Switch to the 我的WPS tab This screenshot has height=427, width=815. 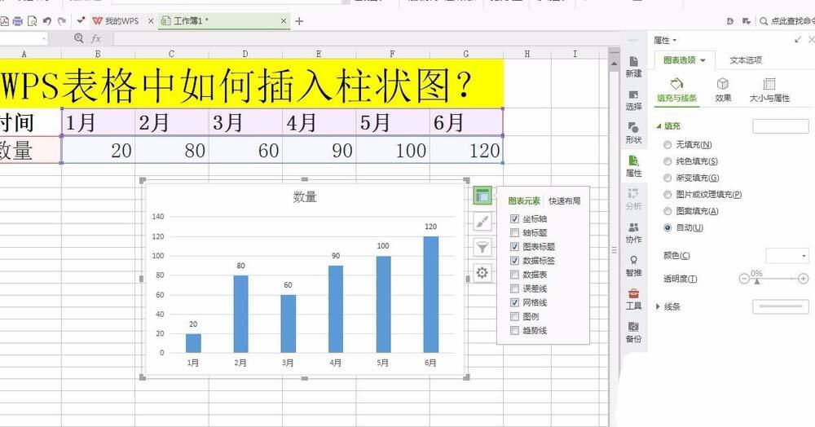[117, 20]
